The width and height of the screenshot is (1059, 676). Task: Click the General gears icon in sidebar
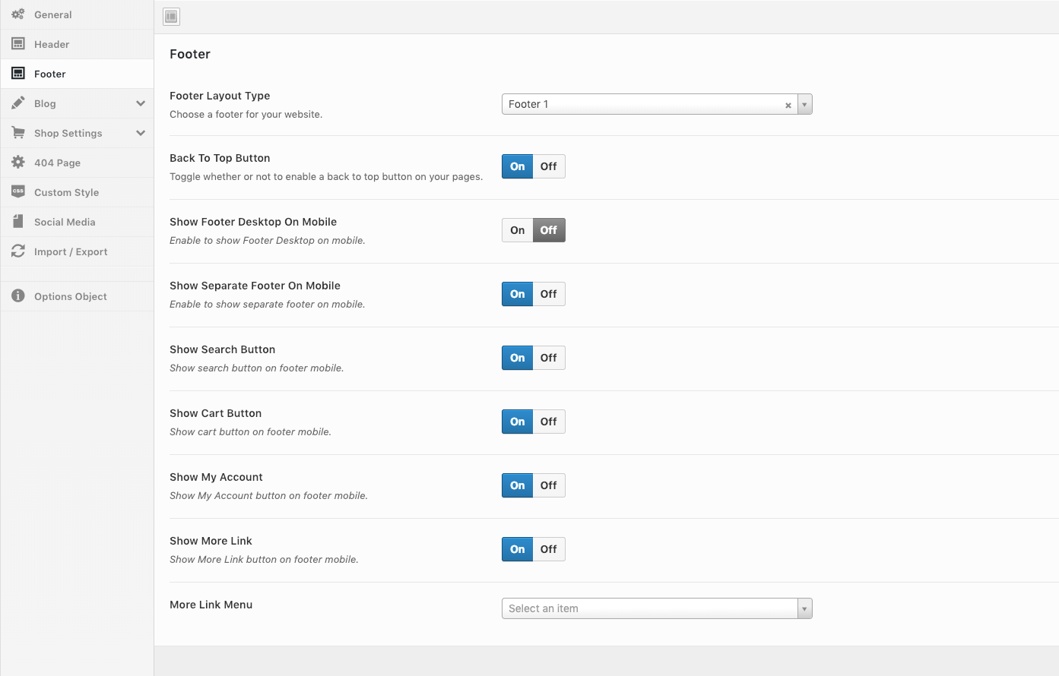[x=18, y=14]
